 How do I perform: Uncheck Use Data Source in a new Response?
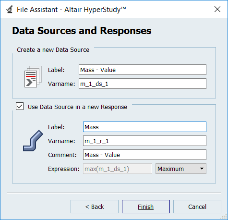coord(20,106)
